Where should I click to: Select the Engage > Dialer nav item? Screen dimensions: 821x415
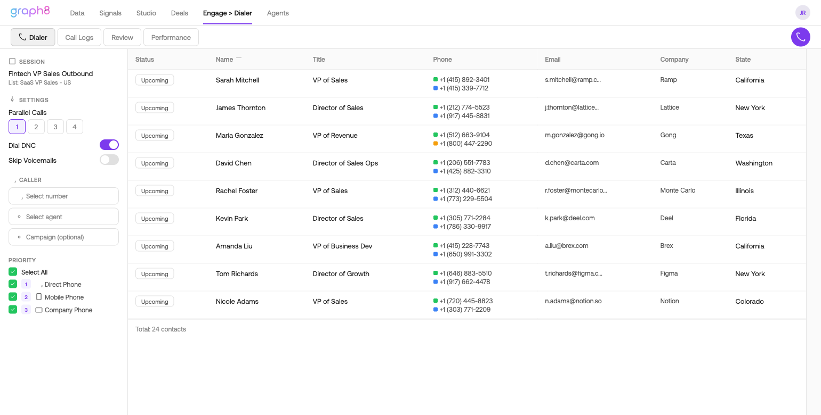click(x=228, y=13)
